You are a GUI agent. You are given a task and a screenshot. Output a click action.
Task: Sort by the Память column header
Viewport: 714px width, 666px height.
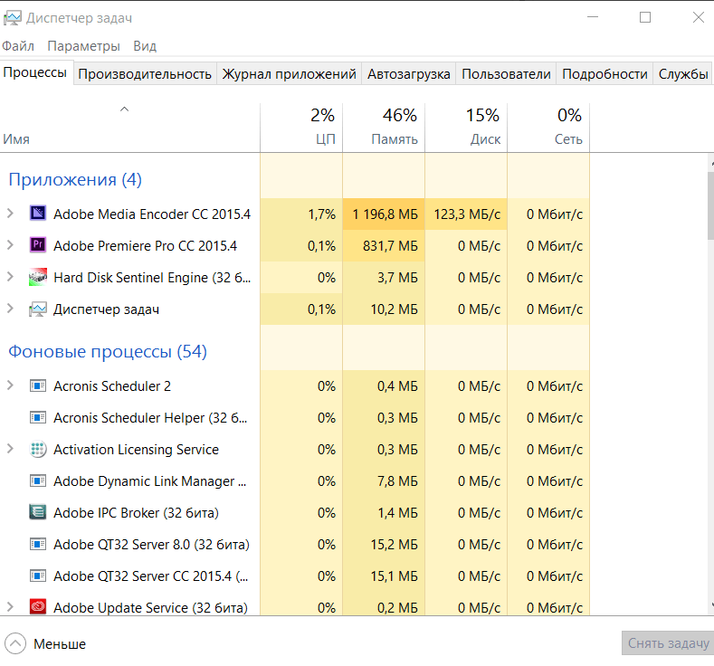[x=384, y=128]
